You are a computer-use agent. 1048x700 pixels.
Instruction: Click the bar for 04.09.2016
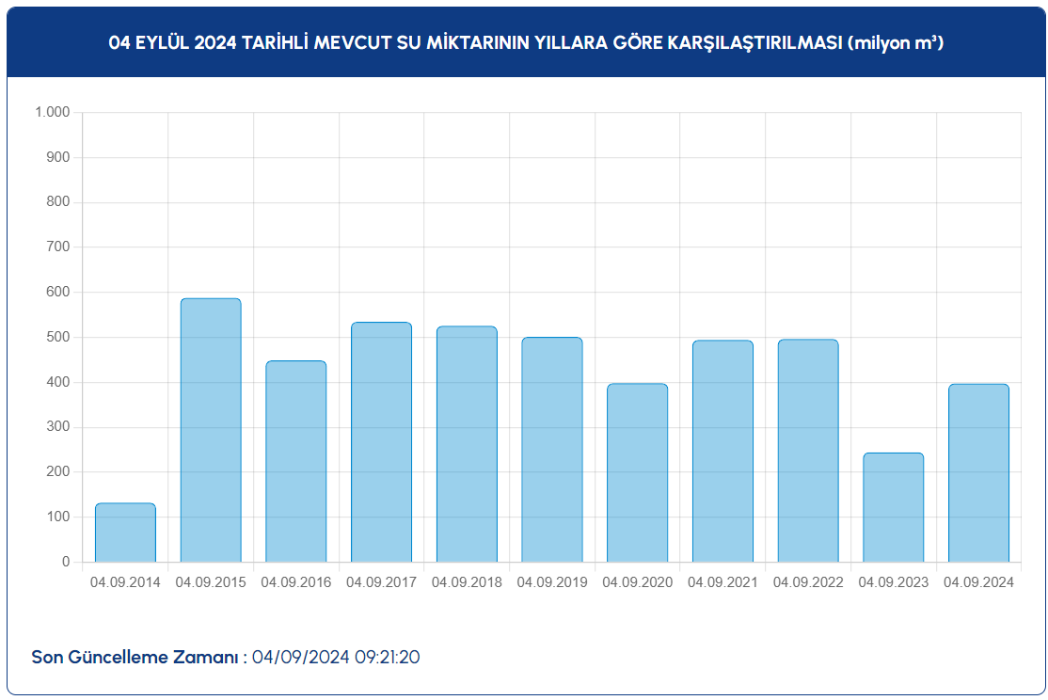click(295, 461)
